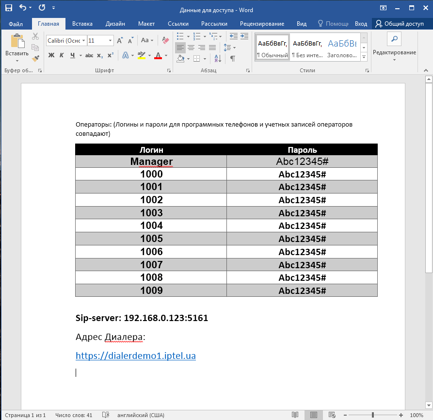Clear all formatting with the eraser icon
Screen dimensions: 433x420
pyautogui.click(x=165, y=40)
